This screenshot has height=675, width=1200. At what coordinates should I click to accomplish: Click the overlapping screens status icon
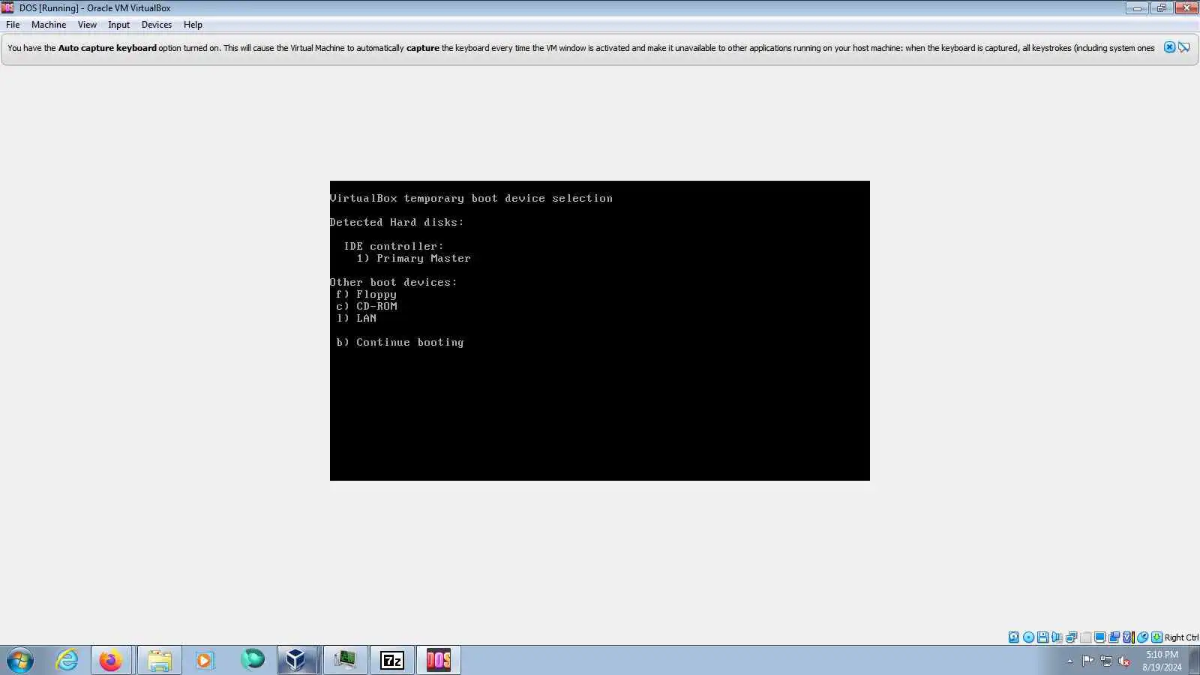pyautogui.click(x=1114, y=637)
